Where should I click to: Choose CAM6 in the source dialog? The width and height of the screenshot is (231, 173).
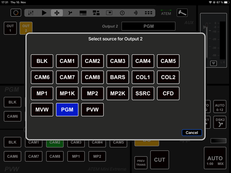pos(42,77)
